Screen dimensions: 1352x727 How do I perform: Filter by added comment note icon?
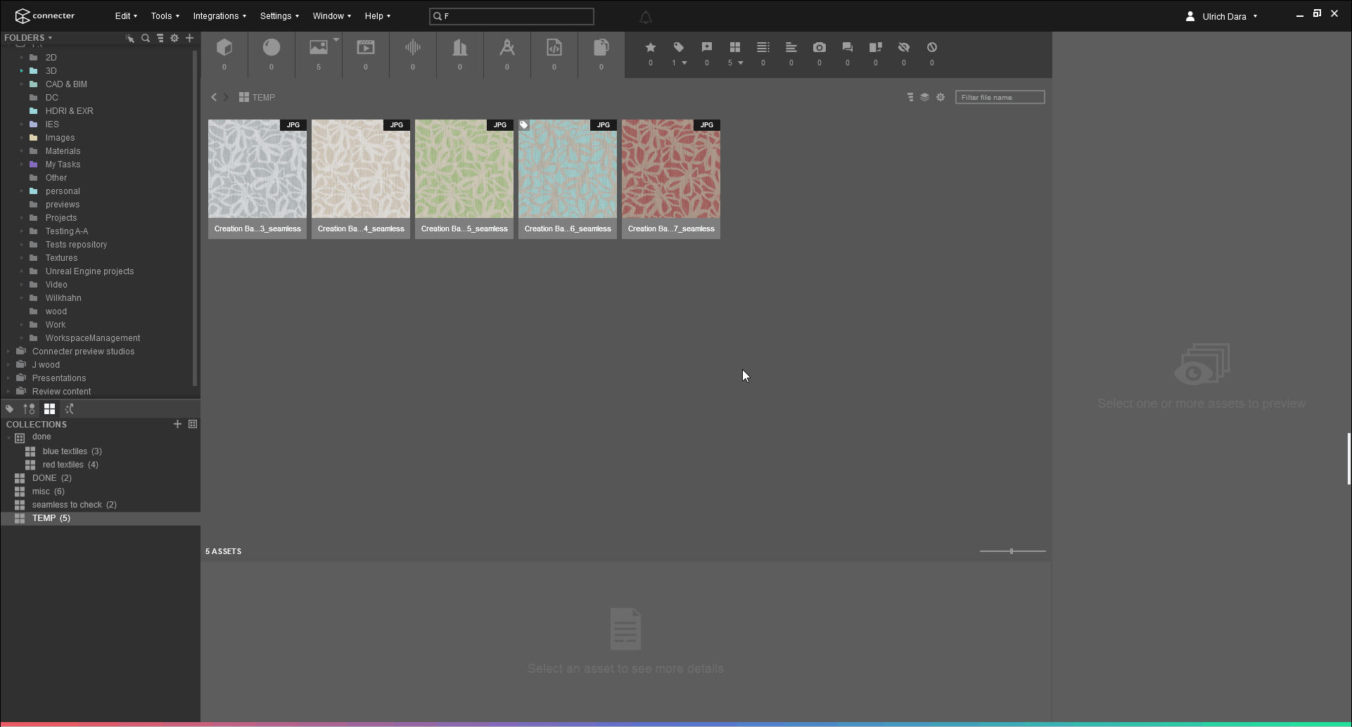pyautogui.click(x=707, y=47)
